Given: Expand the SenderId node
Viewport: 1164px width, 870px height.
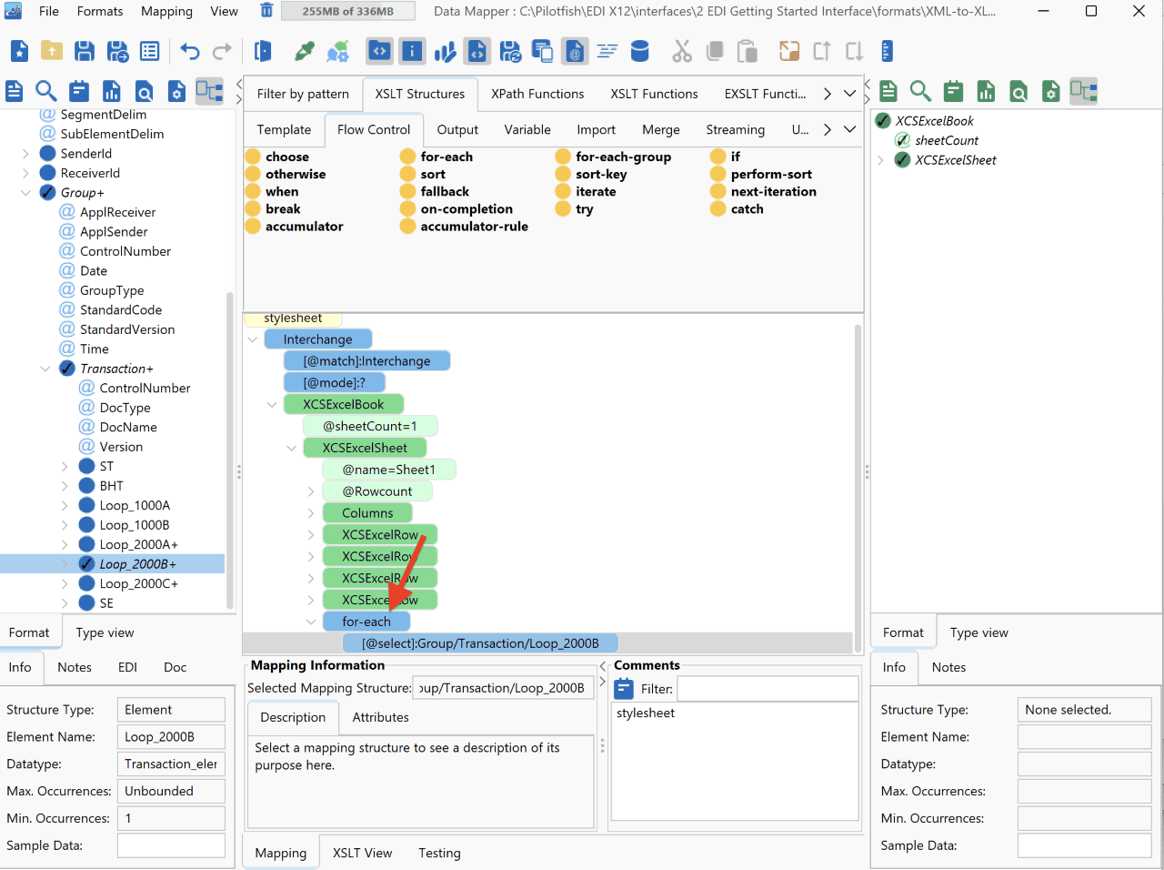Looking at the screenshot, I should pos(25,154).
